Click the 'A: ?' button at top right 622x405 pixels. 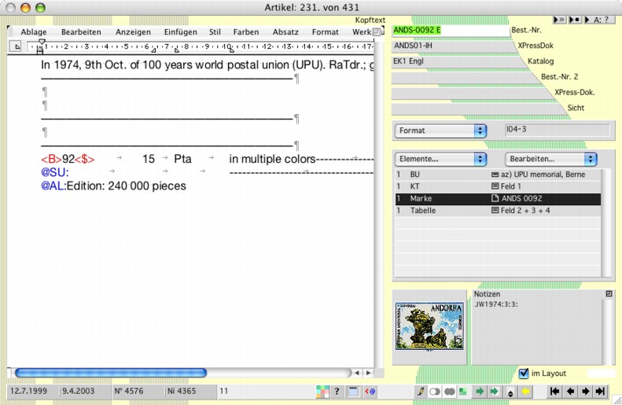pyautogui.click(x=598, y=18)
